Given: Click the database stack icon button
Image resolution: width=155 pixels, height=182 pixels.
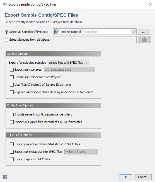Looking at the screenshot, I should 144,40.
